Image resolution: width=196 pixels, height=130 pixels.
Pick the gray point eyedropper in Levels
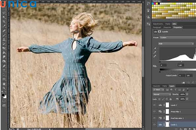[155, 52]
